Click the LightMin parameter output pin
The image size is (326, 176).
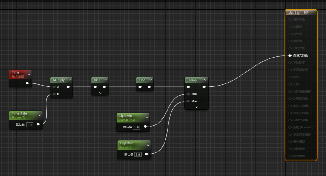[x=145, y=126]
